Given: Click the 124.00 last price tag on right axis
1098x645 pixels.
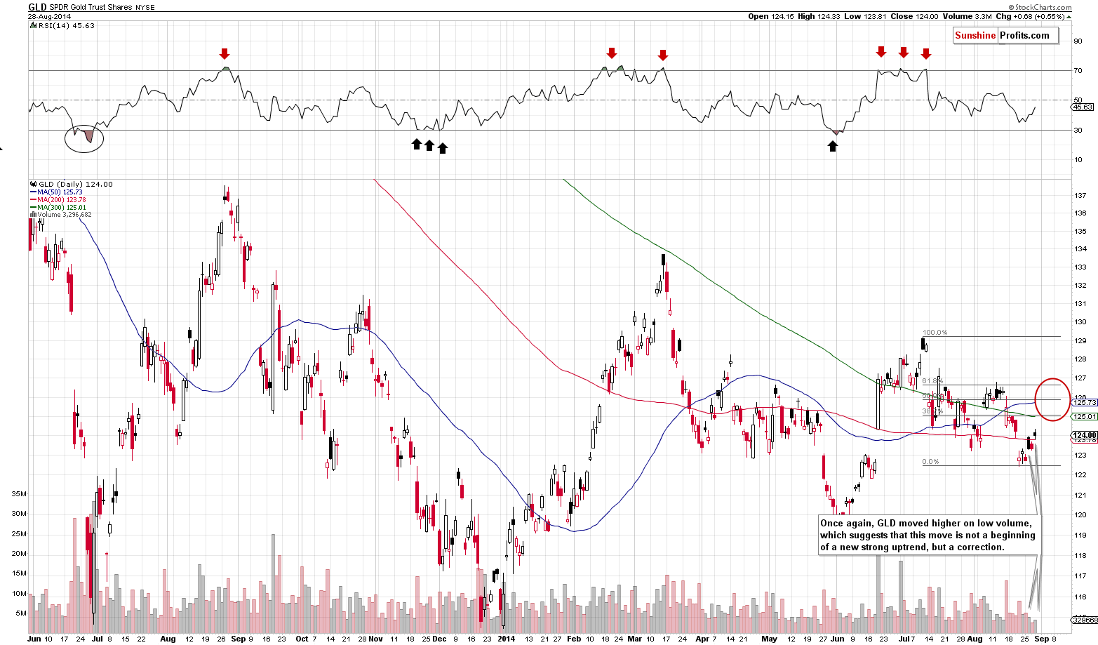Looking at the screenshot, I should point(1085,435).
